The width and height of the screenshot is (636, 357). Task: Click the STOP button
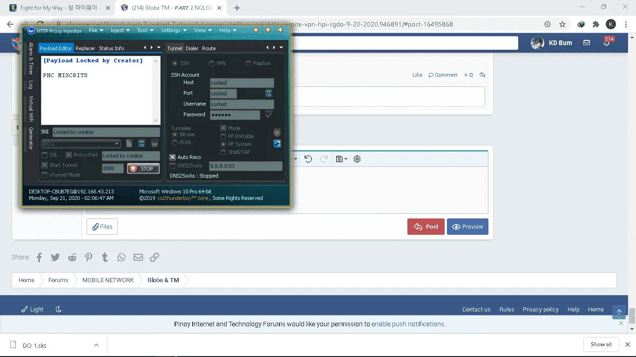(143, 169)
